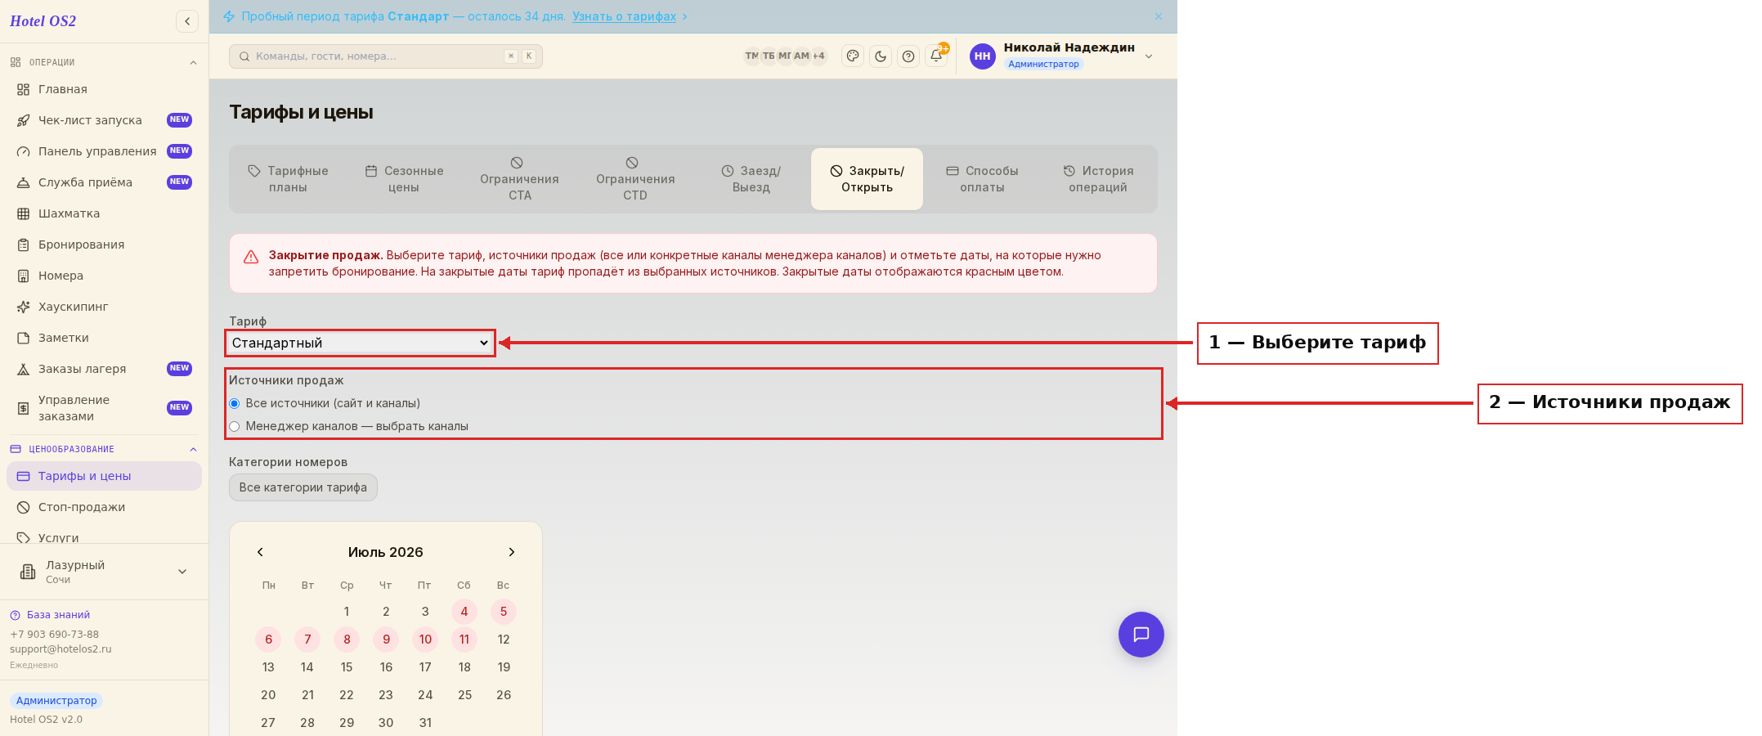The image size is (1762, 736).
Task: Select Менеджер каналов radio option
Action: [x=235, y=426]
